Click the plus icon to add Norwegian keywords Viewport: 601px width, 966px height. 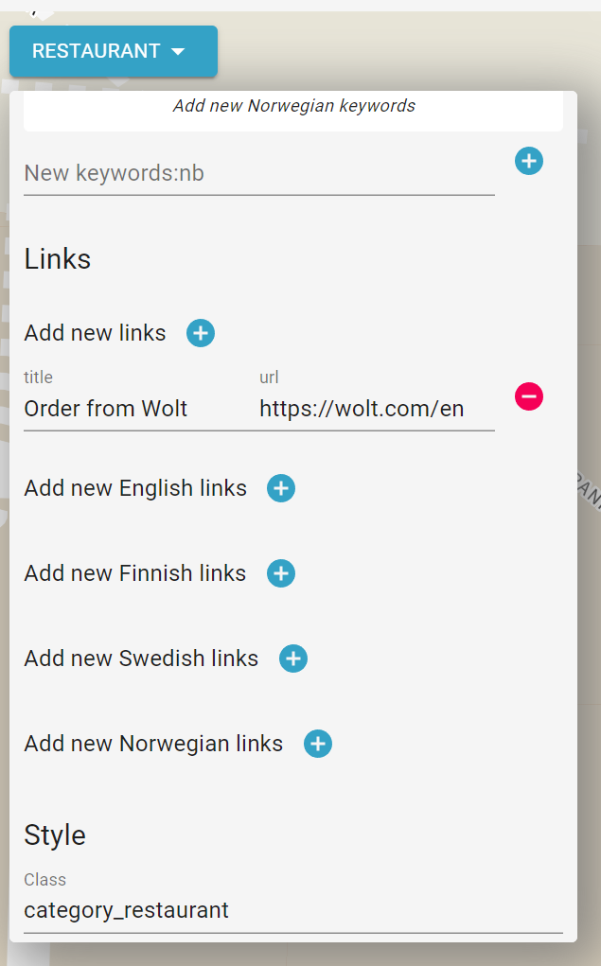pos(529,161)
